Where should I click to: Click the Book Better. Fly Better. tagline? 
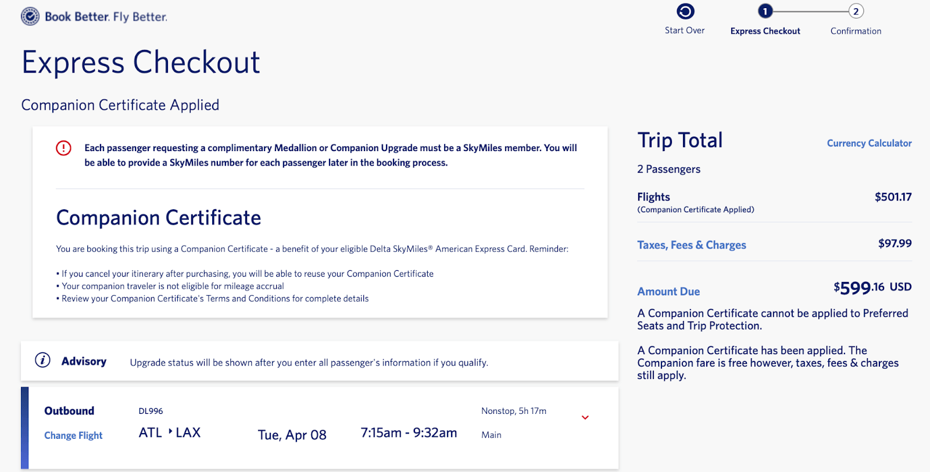point(106,17)
